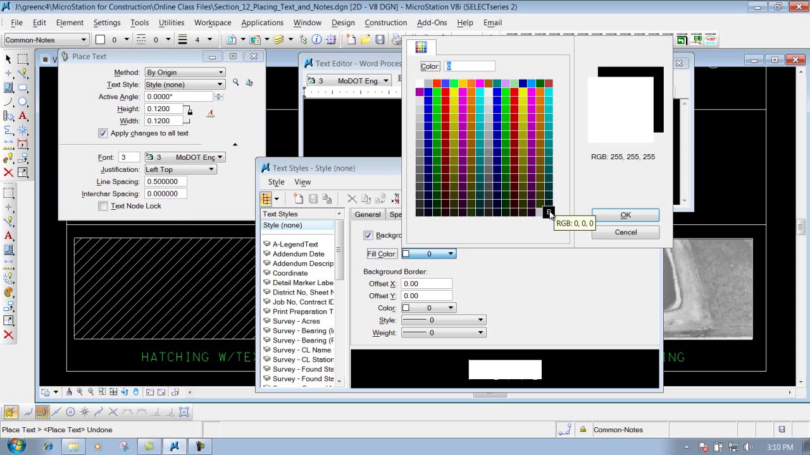
Task: Open the Element menu
Action: (x=70, y=23)
